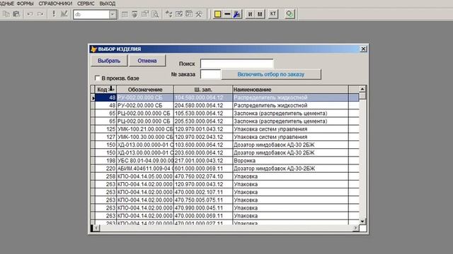Click the horizontal scroll left arrow

[96, 228]
